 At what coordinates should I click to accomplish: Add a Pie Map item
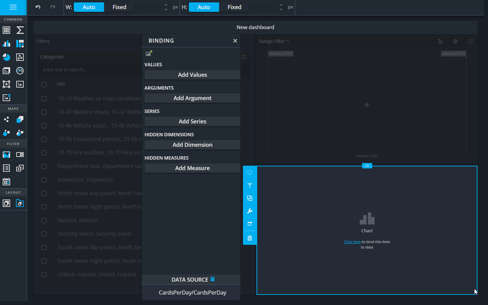[x=20, y=133]
